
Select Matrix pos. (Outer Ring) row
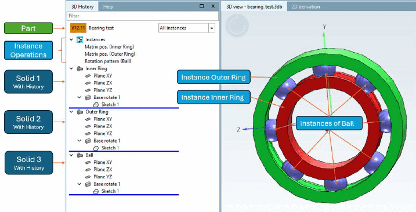click(x=110, y=54)
